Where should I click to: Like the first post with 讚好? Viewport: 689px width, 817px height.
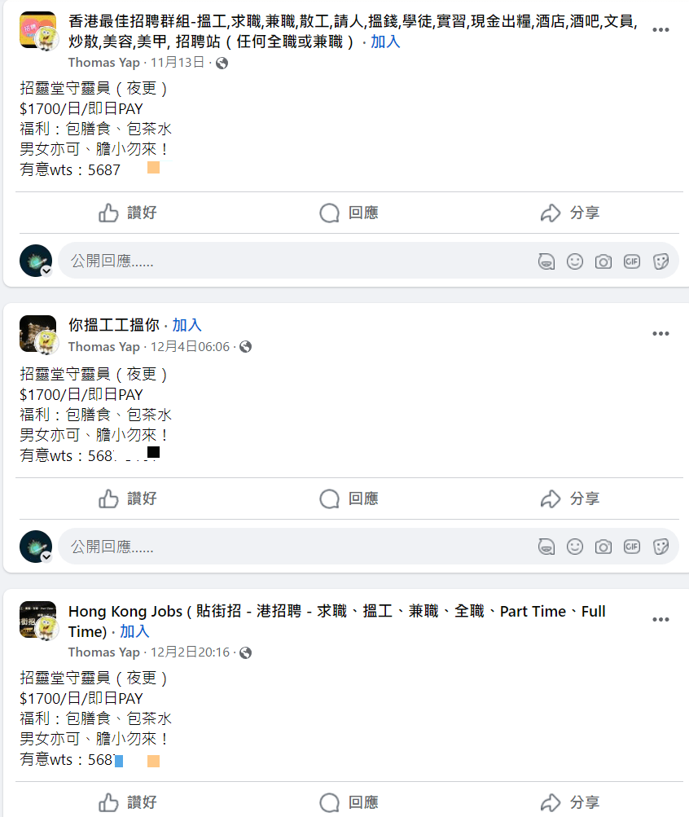128,213
